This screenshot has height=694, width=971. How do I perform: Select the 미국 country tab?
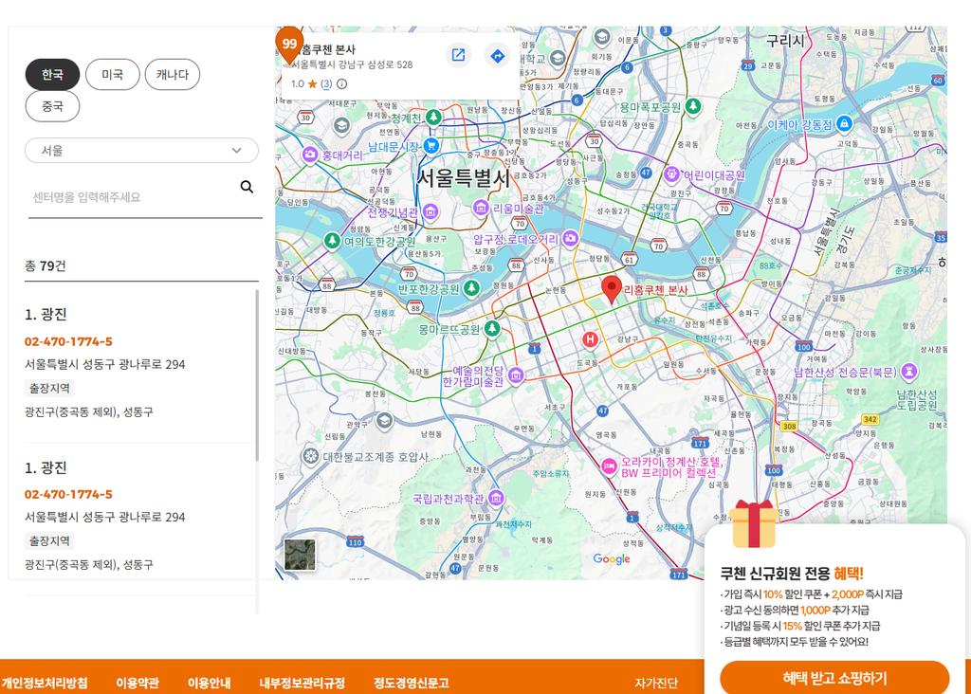point(112,74)
